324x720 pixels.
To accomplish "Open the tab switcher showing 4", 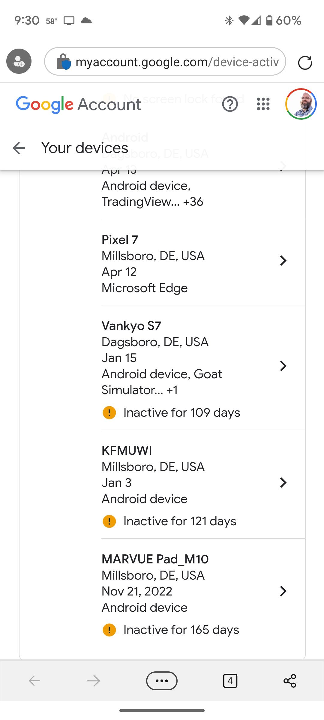I will point(230,681).
